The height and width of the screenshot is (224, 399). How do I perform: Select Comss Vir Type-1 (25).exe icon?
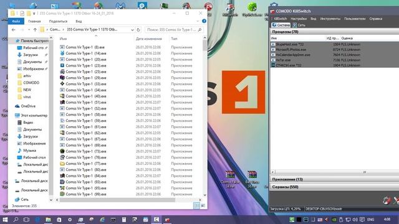pos(62,72)
